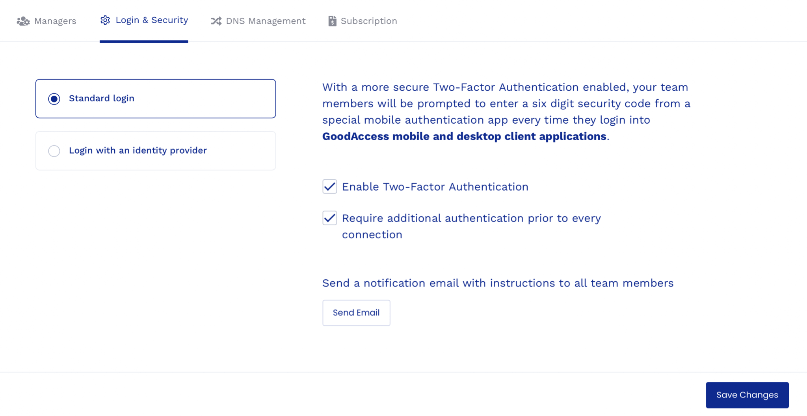The image size is (807, 416).
Task: Click the filled radio indicator on Standard login
Action: tap(54, 98)
